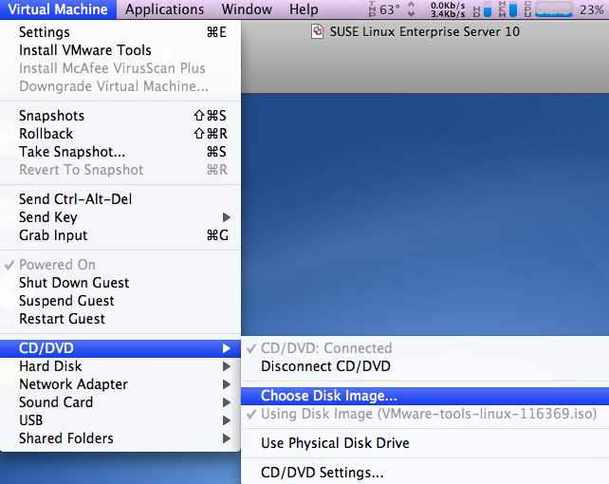
Task: Expand the Send Key submenu
Action: click(x=120, y=217)
